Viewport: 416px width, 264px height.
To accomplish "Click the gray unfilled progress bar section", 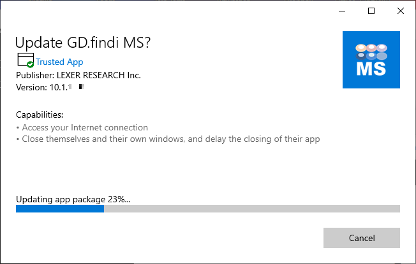I will click(251, 209).
